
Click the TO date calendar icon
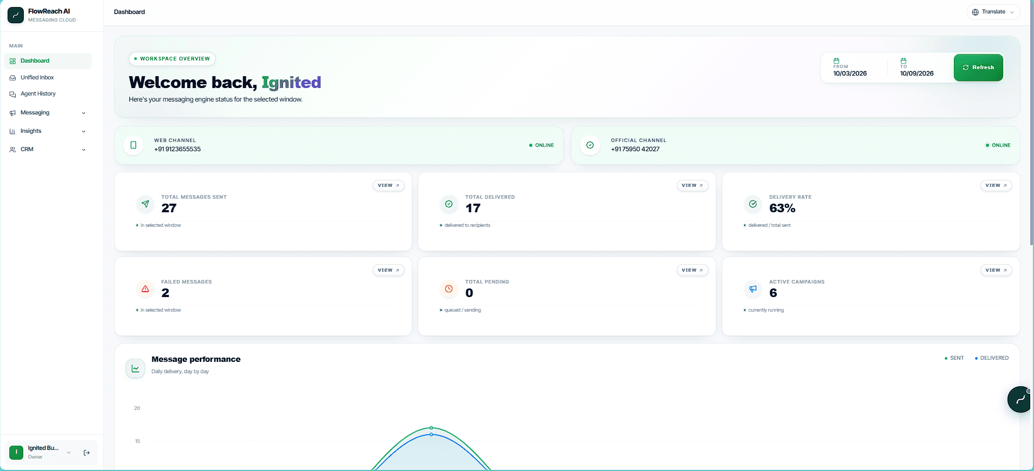point(904,60)
